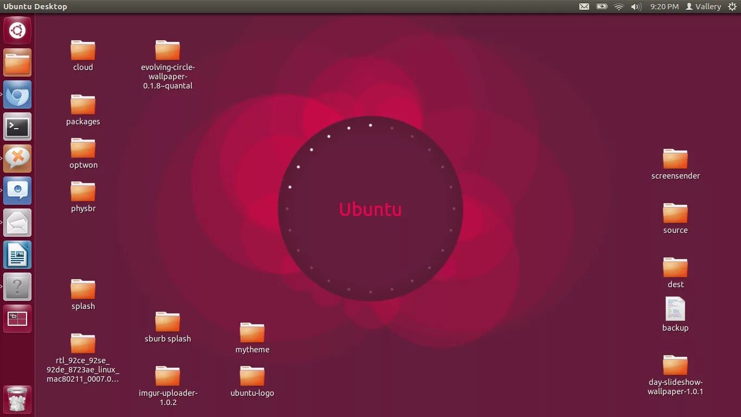This screenshot has height=417, width=741.
Task: Open the mail envelope app in launcher
Action: [17, 223]
